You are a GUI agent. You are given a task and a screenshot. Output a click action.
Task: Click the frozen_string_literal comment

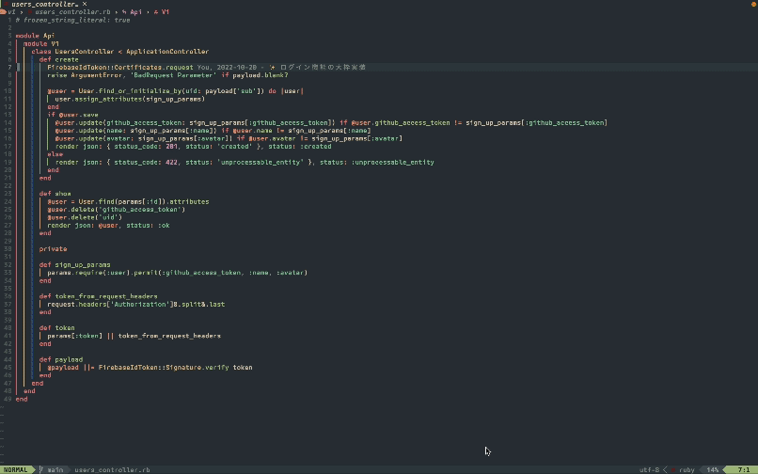point(72,21)
